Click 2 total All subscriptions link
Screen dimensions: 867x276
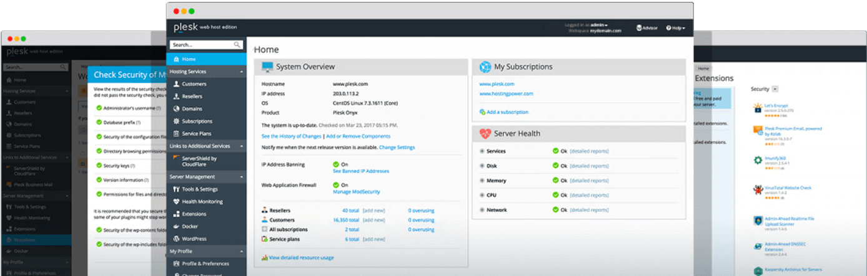pos(352,229)
